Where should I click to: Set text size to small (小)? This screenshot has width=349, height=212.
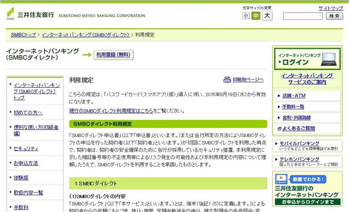[x=246, y=16]
